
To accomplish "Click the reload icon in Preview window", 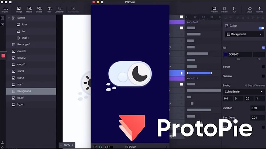I will 95,147.
